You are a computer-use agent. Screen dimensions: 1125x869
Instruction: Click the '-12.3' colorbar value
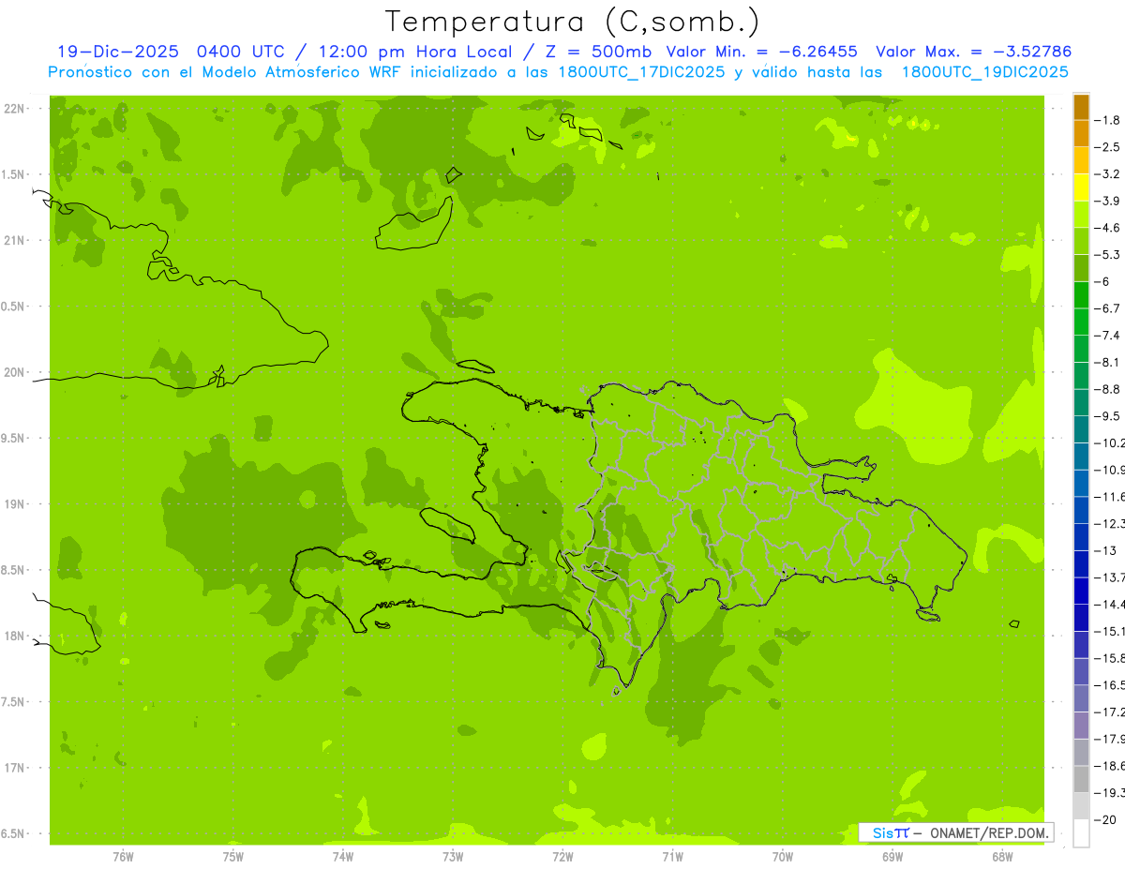click(1109, 523)
